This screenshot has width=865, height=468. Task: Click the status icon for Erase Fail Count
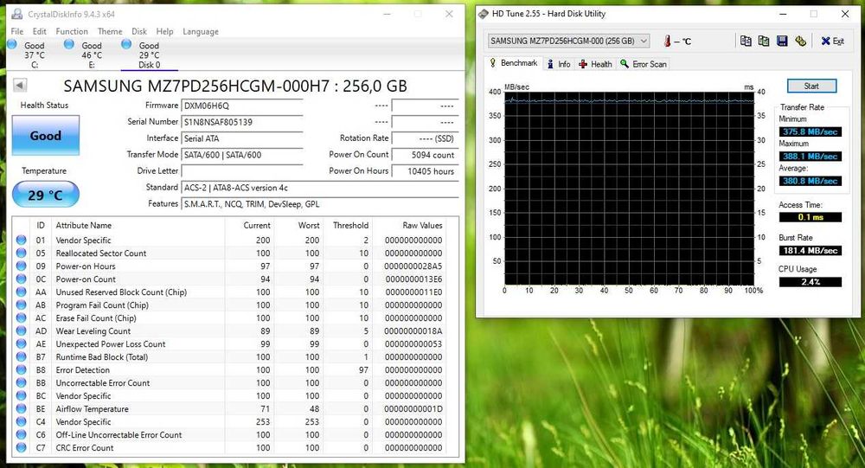click(x=21, y=317)
